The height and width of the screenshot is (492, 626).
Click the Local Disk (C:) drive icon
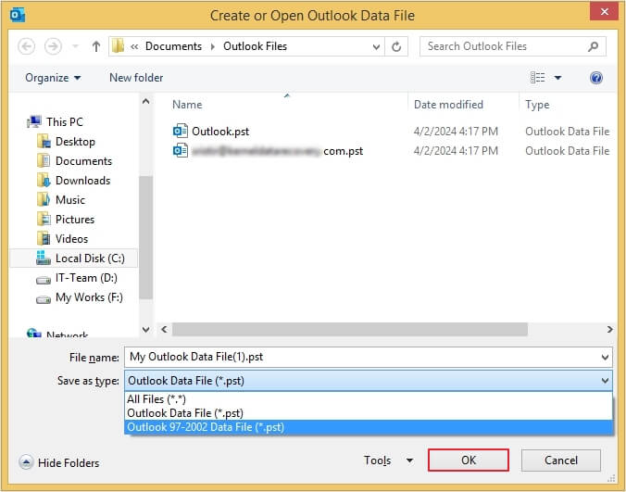pos(44,258)
